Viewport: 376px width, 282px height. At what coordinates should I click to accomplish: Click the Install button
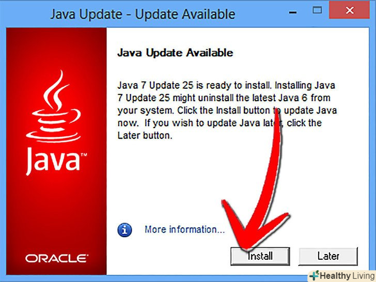[260, 256]
